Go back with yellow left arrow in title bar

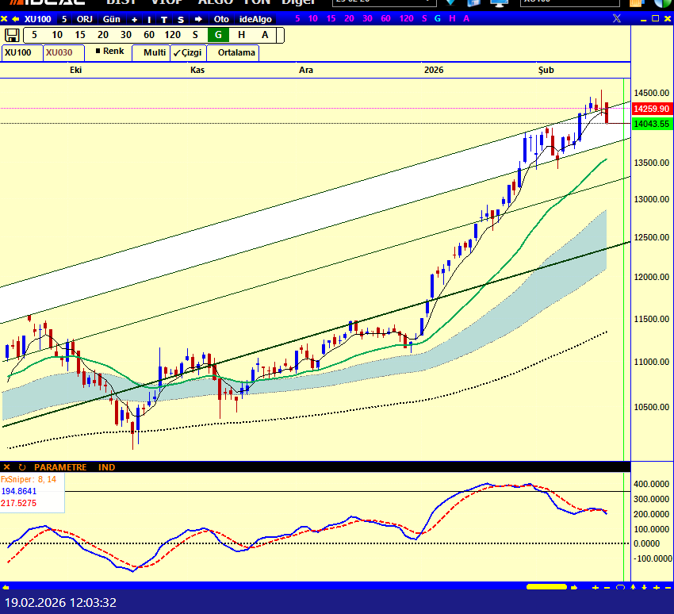16,19
